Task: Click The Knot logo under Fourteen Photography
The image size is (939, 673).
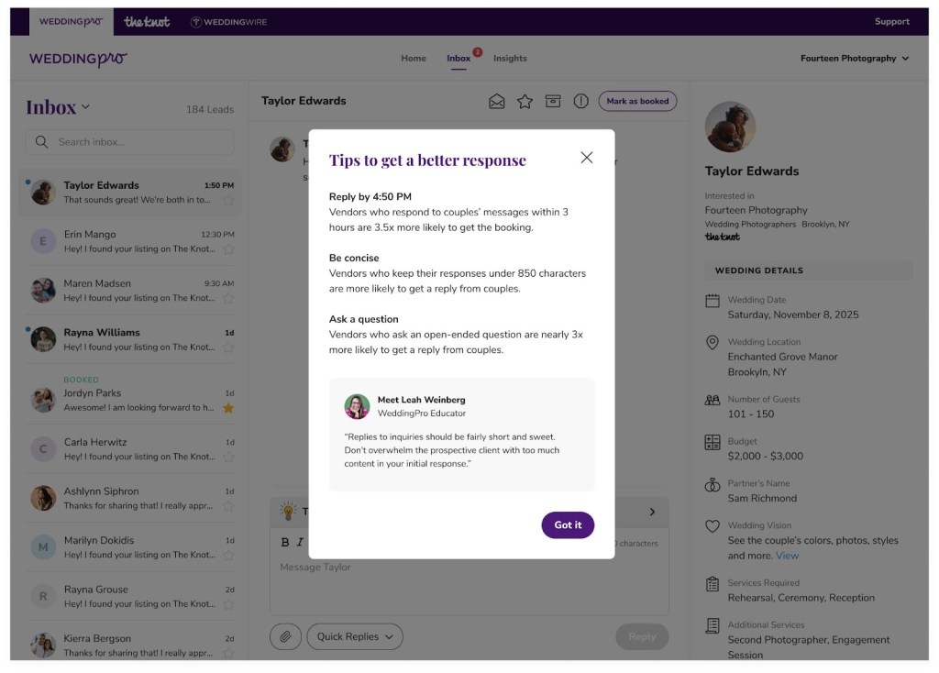Action: coord(723,237)
